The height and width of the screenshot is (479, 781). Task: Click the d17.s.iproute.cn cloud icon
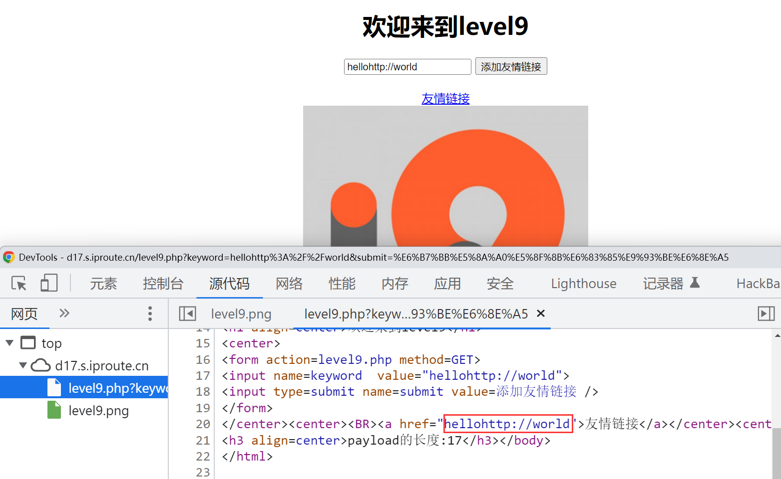pyautogui.click(x=41, y=366)
